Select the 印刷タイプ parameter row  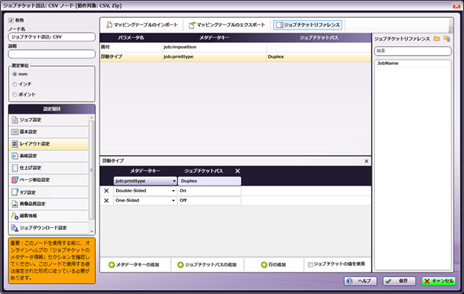235,56
